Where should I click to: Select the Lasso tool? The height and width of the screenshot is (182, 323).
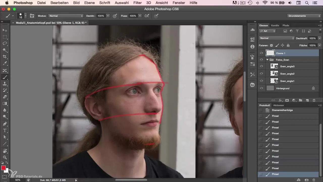click(x=5, y=43)
